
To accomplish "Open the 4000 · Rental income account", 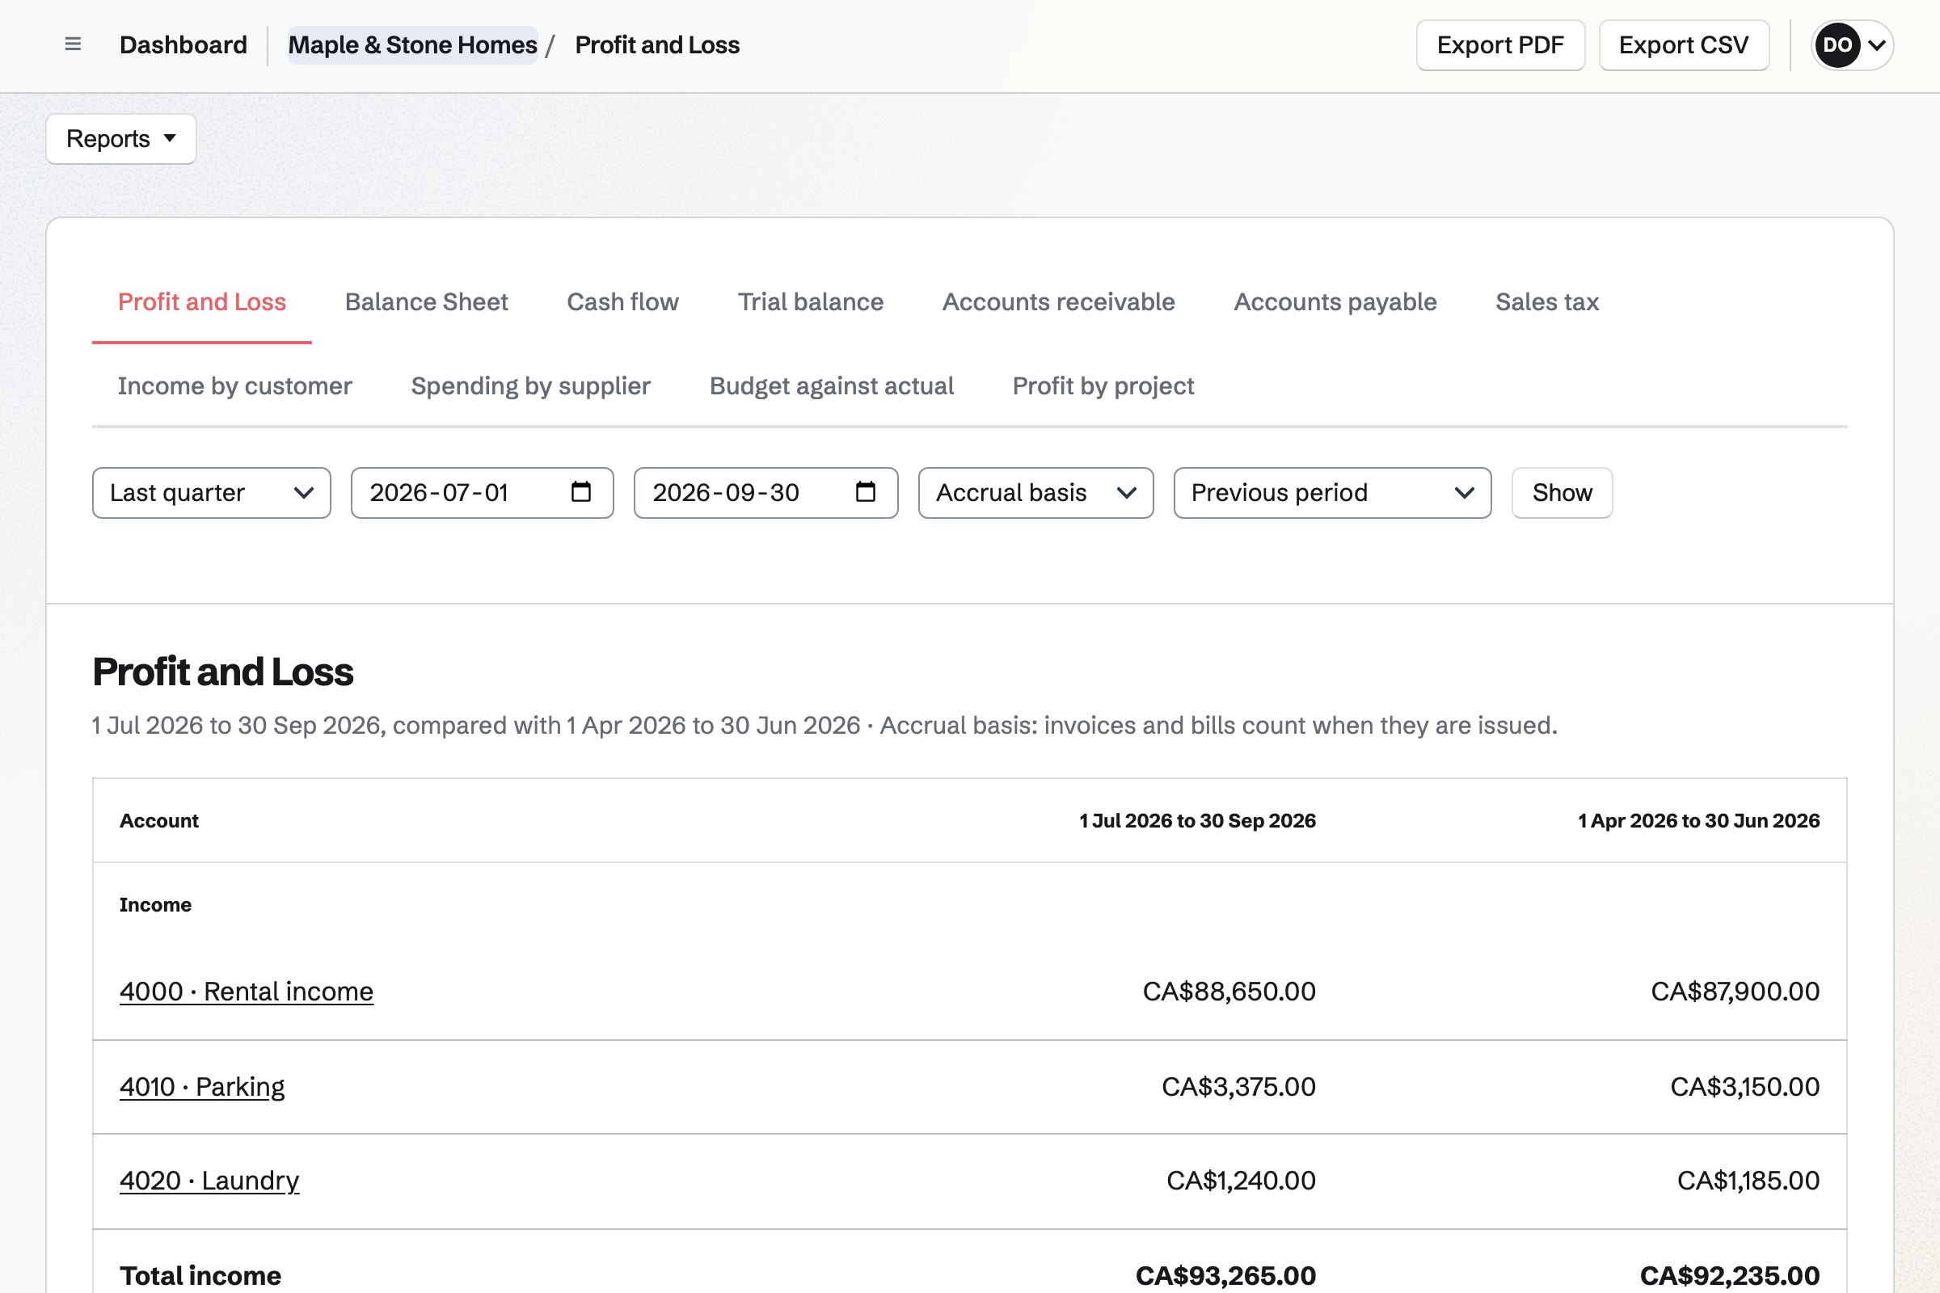I will tap(247, 992).
